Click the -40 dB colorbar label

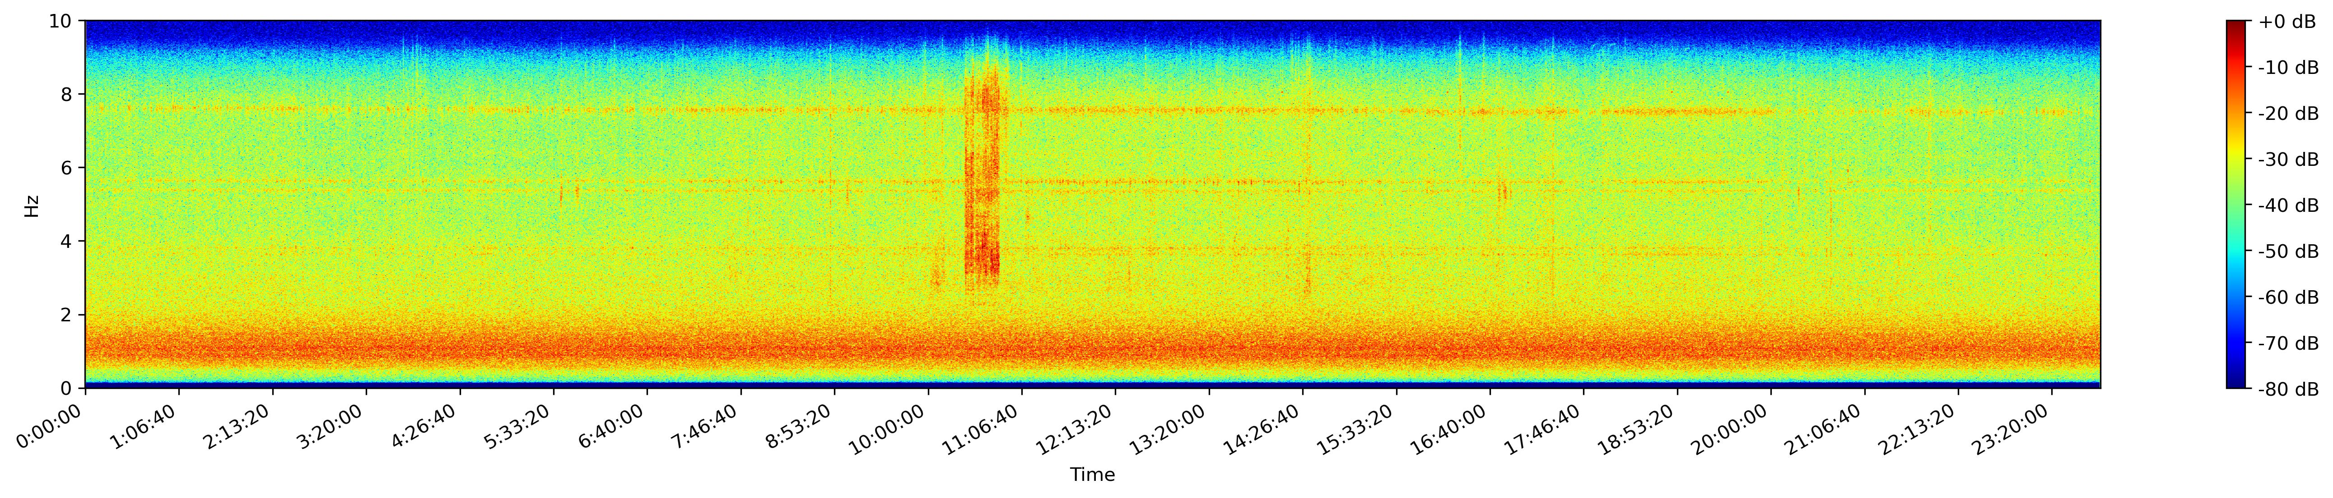point(2289,206)
